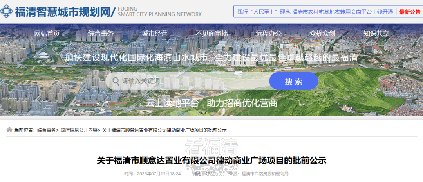Open the 综合事务 navigation menu

[101, 33]
